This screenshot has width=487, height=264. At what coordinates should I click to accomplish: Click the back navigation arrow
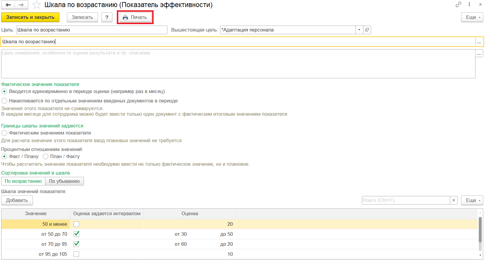[8, 5]
